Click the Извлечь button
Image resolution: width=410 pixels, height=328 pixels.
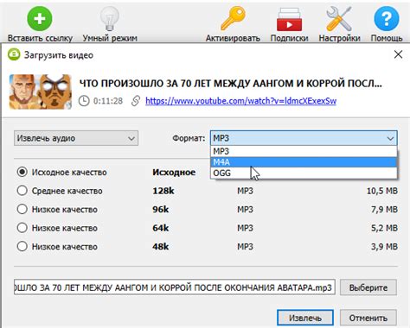pyautogui.click(x=305, y=318)
